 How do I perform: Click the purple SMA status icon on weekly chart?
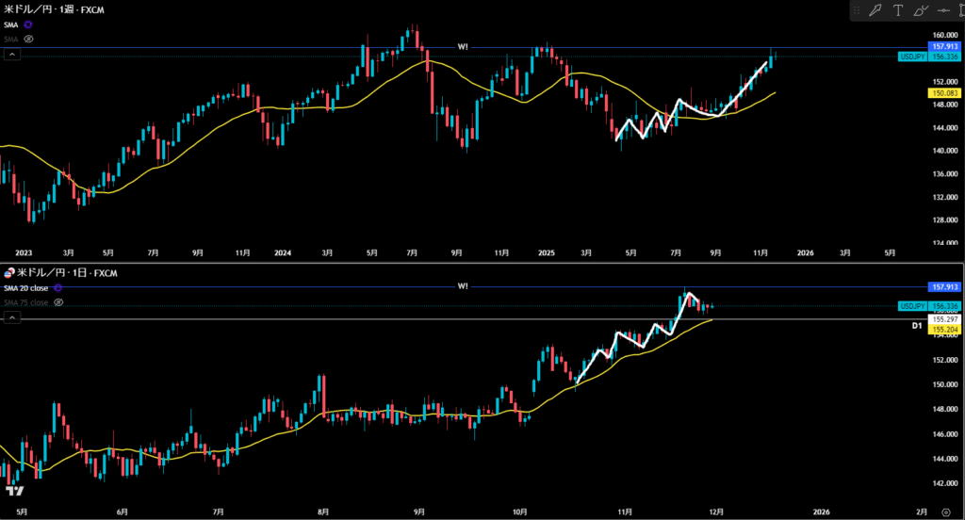point(27,24)
